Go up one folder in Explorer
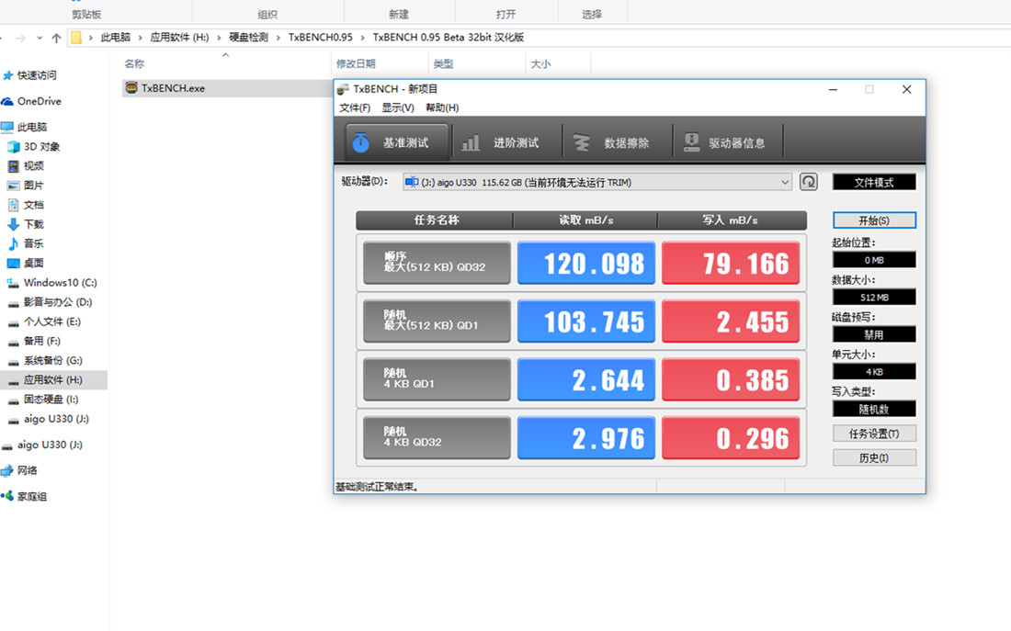The image size is (1011, 631). click(57, 38)
